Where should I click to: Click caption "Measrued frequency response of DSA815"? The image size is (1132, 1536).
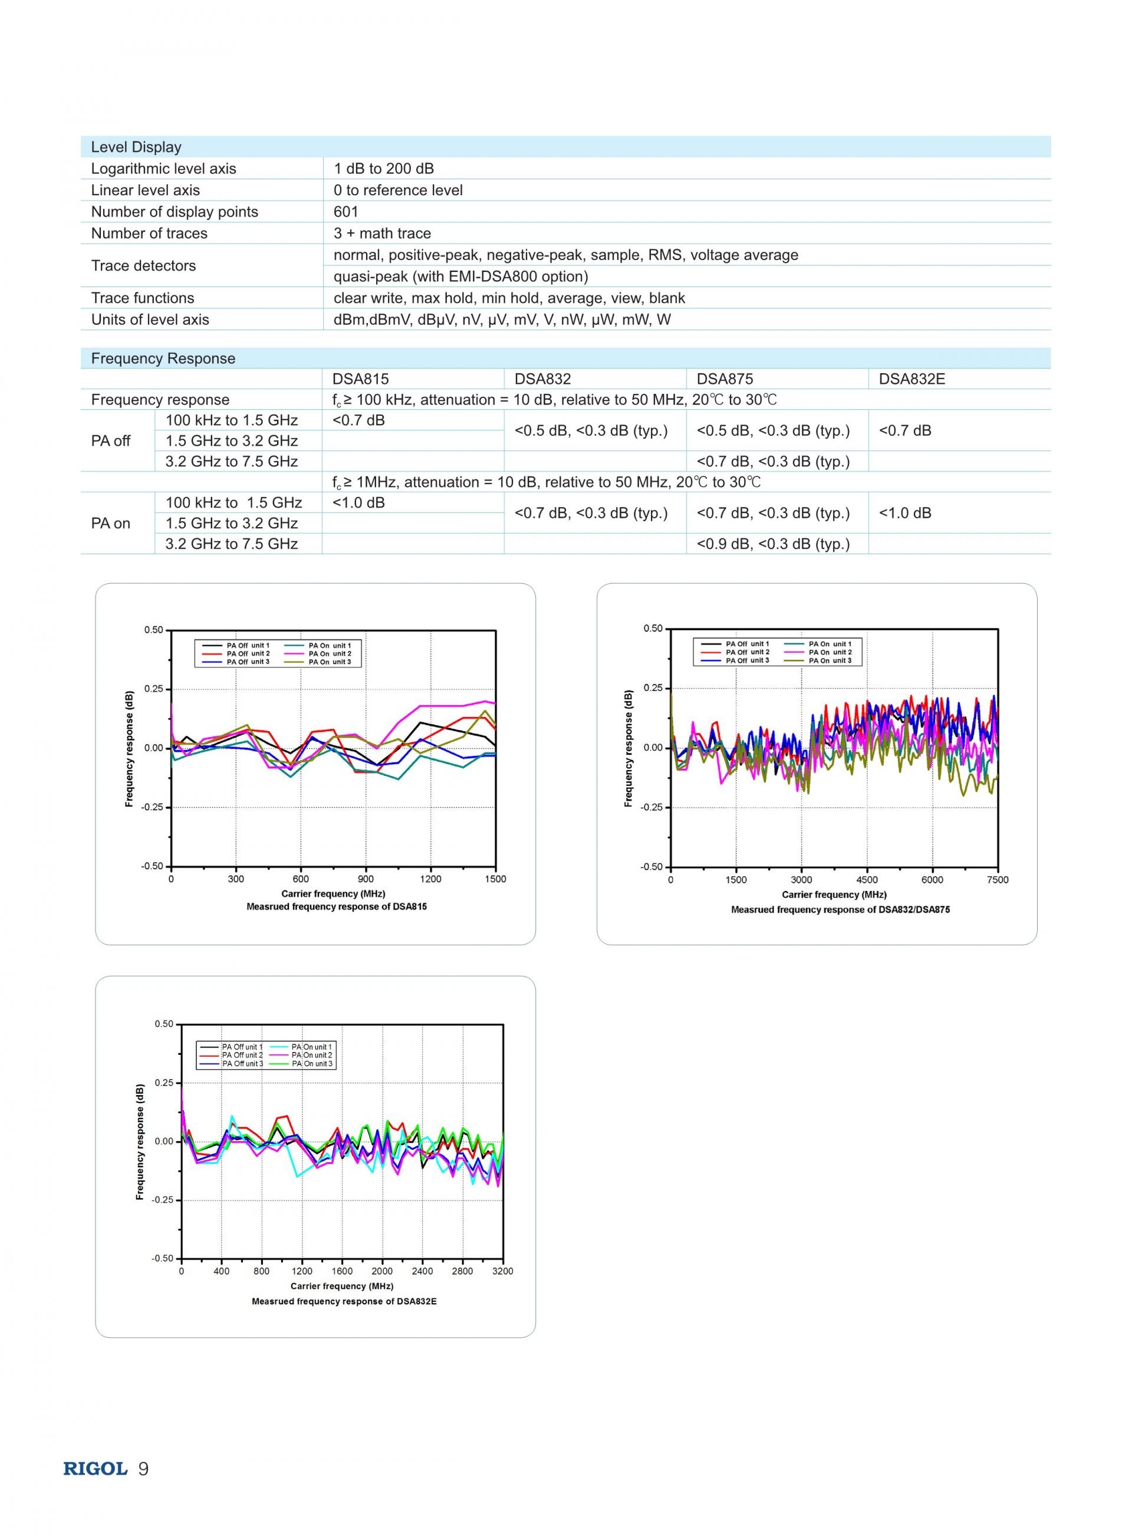point(337,906)
